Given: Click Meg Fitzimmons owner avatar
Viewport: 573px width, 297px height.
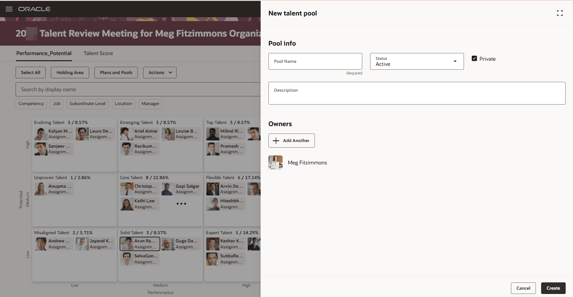Looking at the screenshot, I should click(x=275, y=163).
